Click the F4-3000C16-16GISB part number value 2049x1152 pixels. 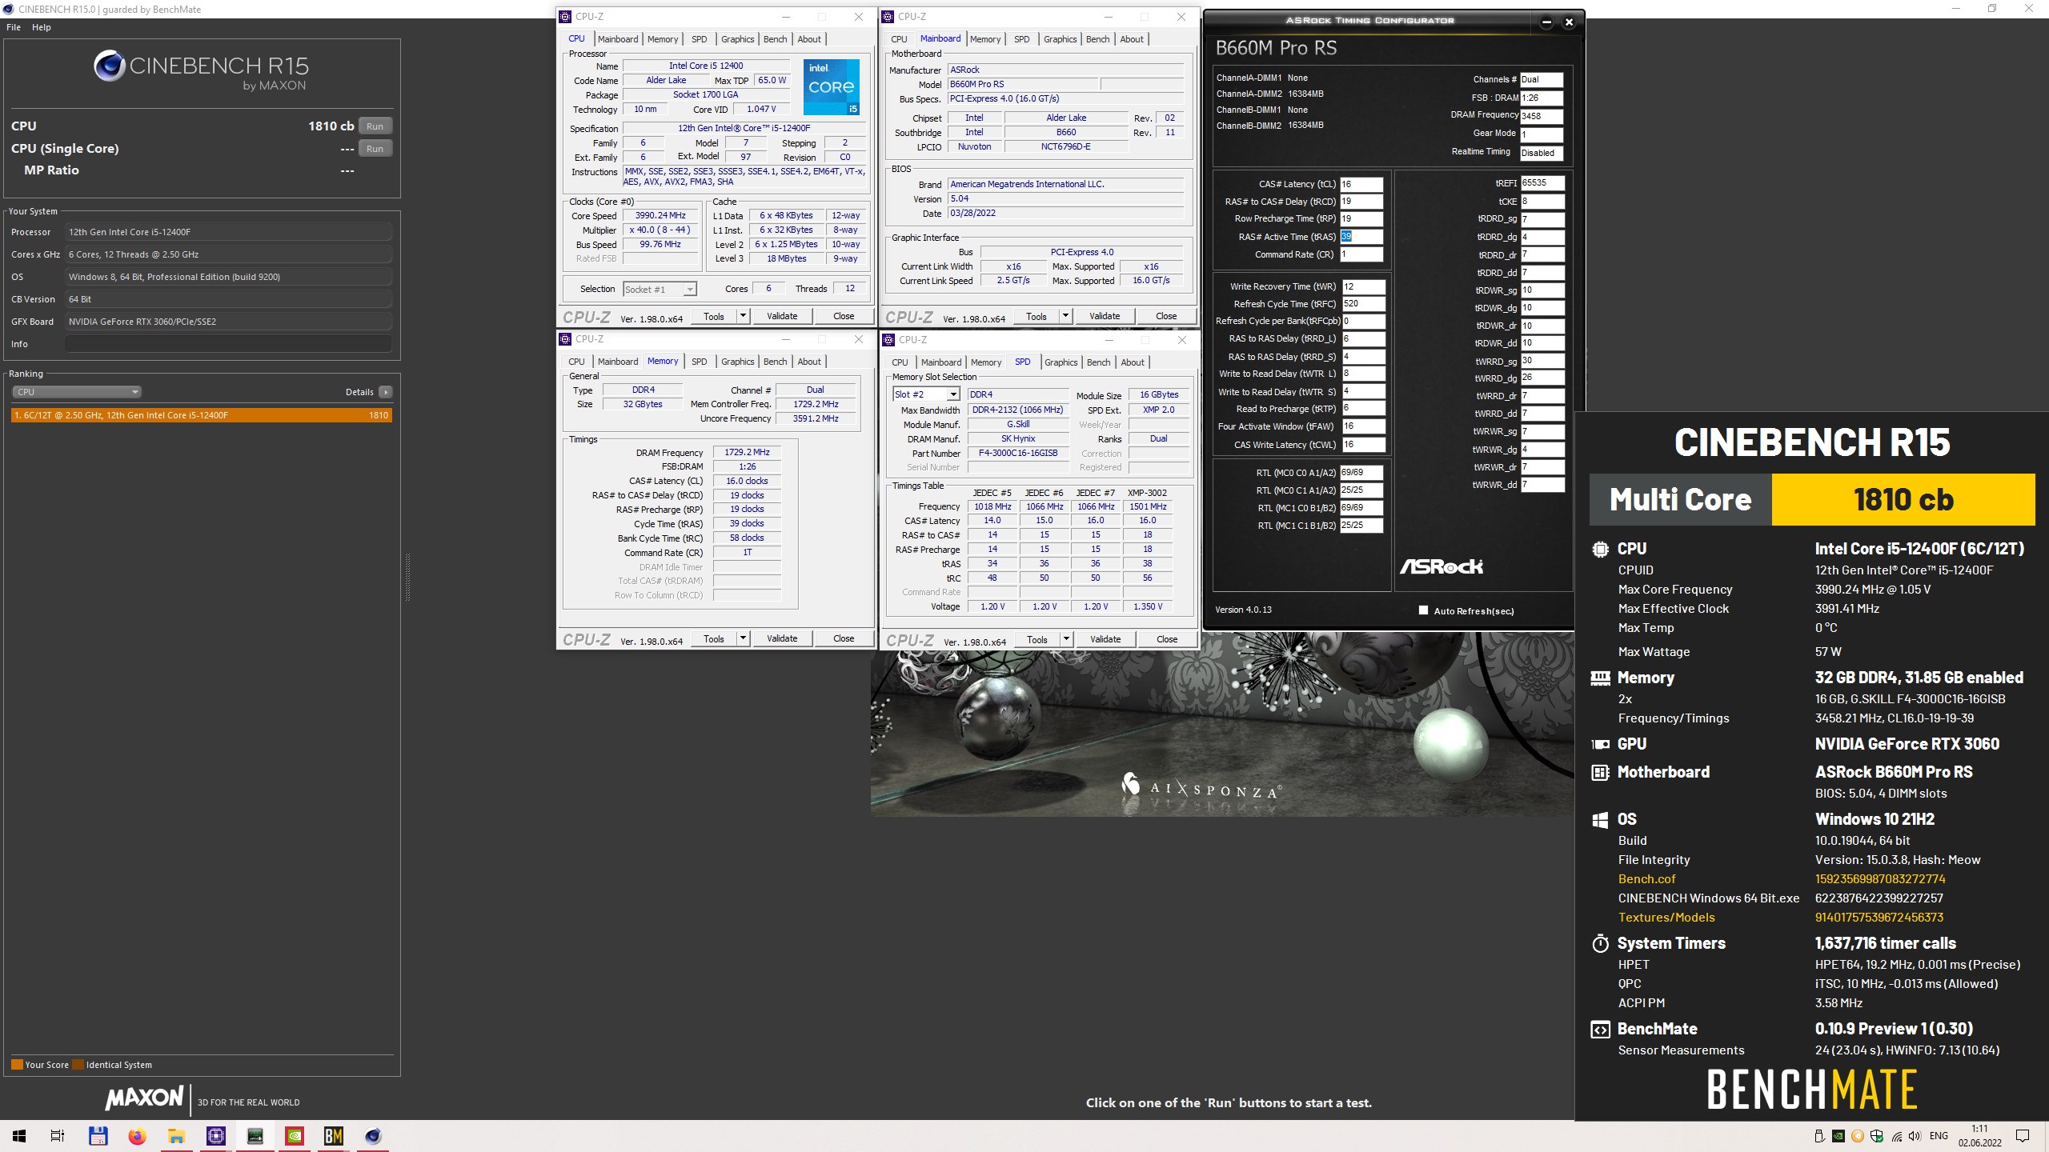[x=1018, y=454]
